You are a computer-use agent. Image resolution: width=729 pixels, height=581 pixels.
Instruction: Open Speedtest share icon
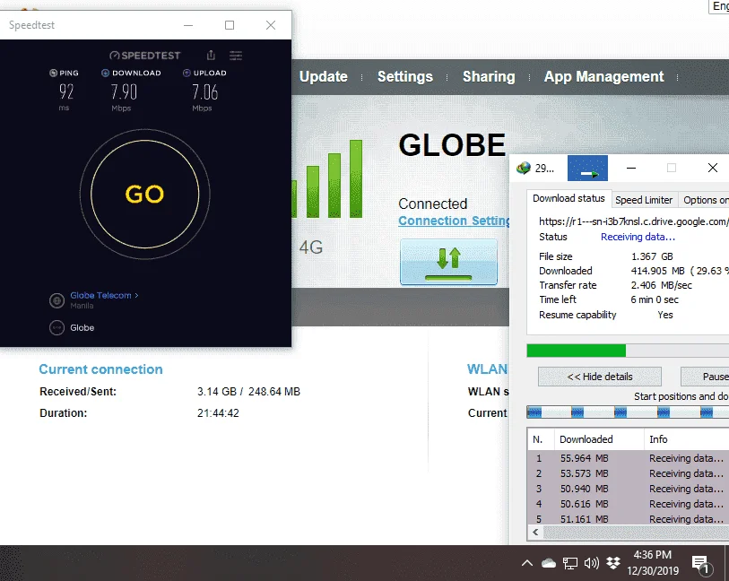211,56
